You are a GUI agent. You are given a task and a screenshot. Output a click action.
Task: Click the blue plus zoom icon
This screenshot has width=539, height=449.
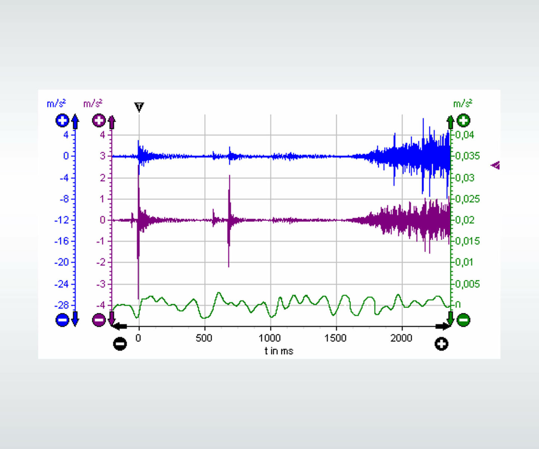(x=62, y=120)
